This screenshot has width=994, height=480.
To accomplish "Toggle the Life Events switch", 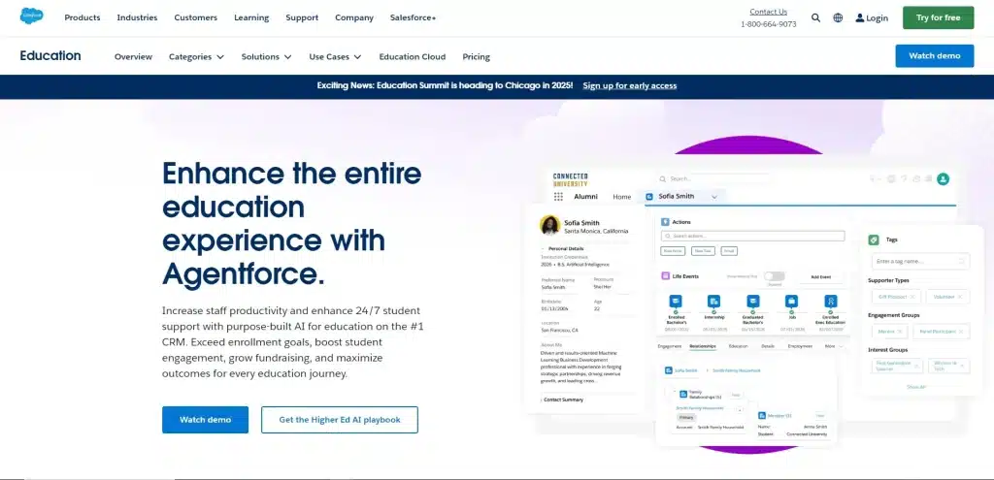I will [774, 276].
